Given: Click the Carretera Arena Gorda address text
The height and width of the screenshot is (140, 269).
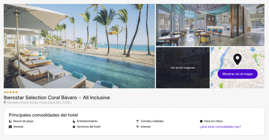Looking at the screenshot, I should [x=39, y=103].
